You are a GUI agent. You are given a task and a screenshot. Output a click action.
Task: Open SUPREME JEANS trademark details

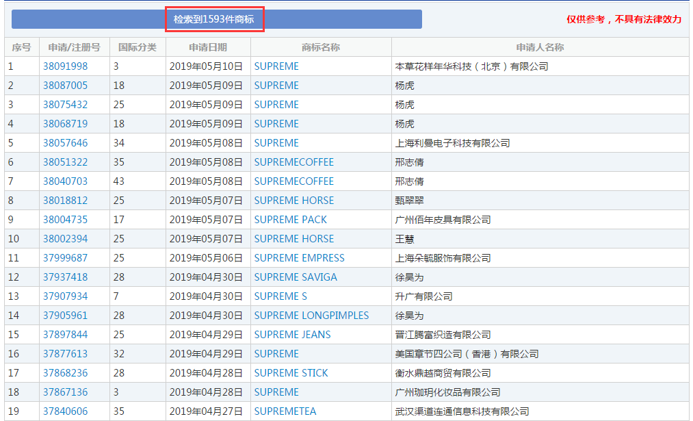(293, 335)
